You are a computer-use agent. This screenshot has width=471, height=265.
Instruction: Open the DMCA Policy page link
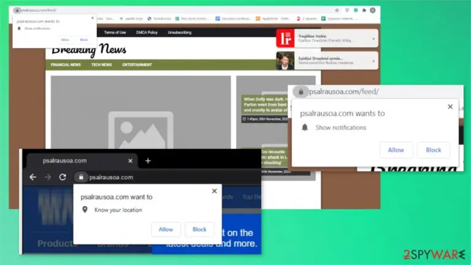click(x=147, y=32)
